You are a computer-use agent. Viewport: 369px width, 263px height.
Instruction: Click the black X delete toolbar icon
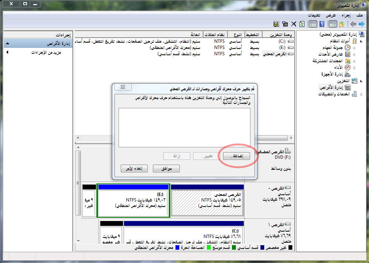(x=294, y=24)
